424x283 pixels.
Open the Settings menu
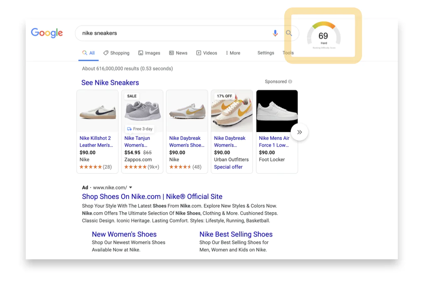click(266, 53)
